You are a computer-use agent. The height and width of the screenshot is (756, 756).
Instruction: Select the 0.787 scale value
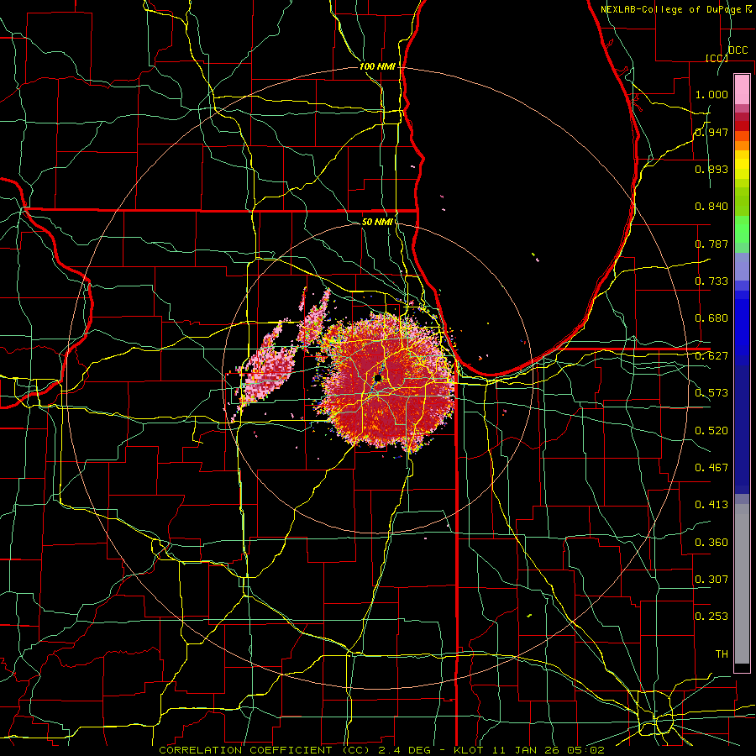tap(711, 244)
